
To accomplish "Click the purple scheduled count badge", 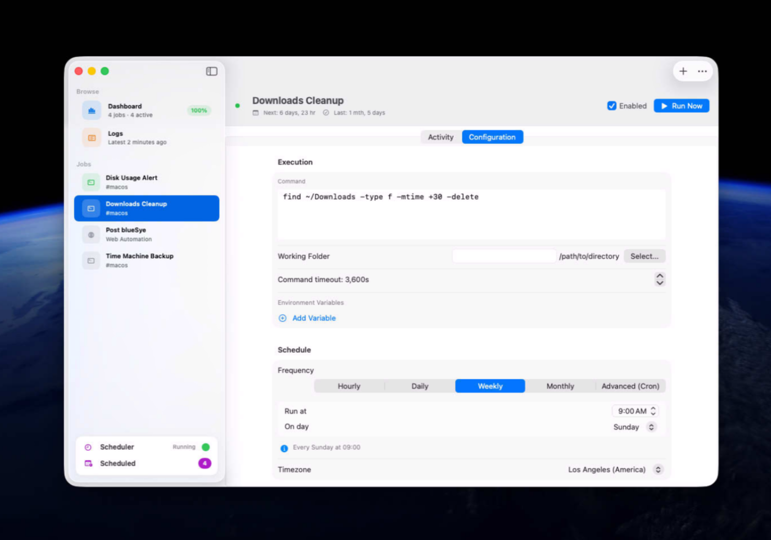I will pyautogui.click(x=205, y=463).
